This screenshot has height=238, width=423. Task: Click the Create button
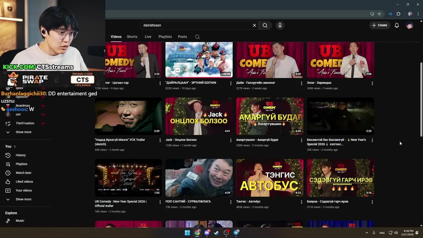(x=379, y=25)
